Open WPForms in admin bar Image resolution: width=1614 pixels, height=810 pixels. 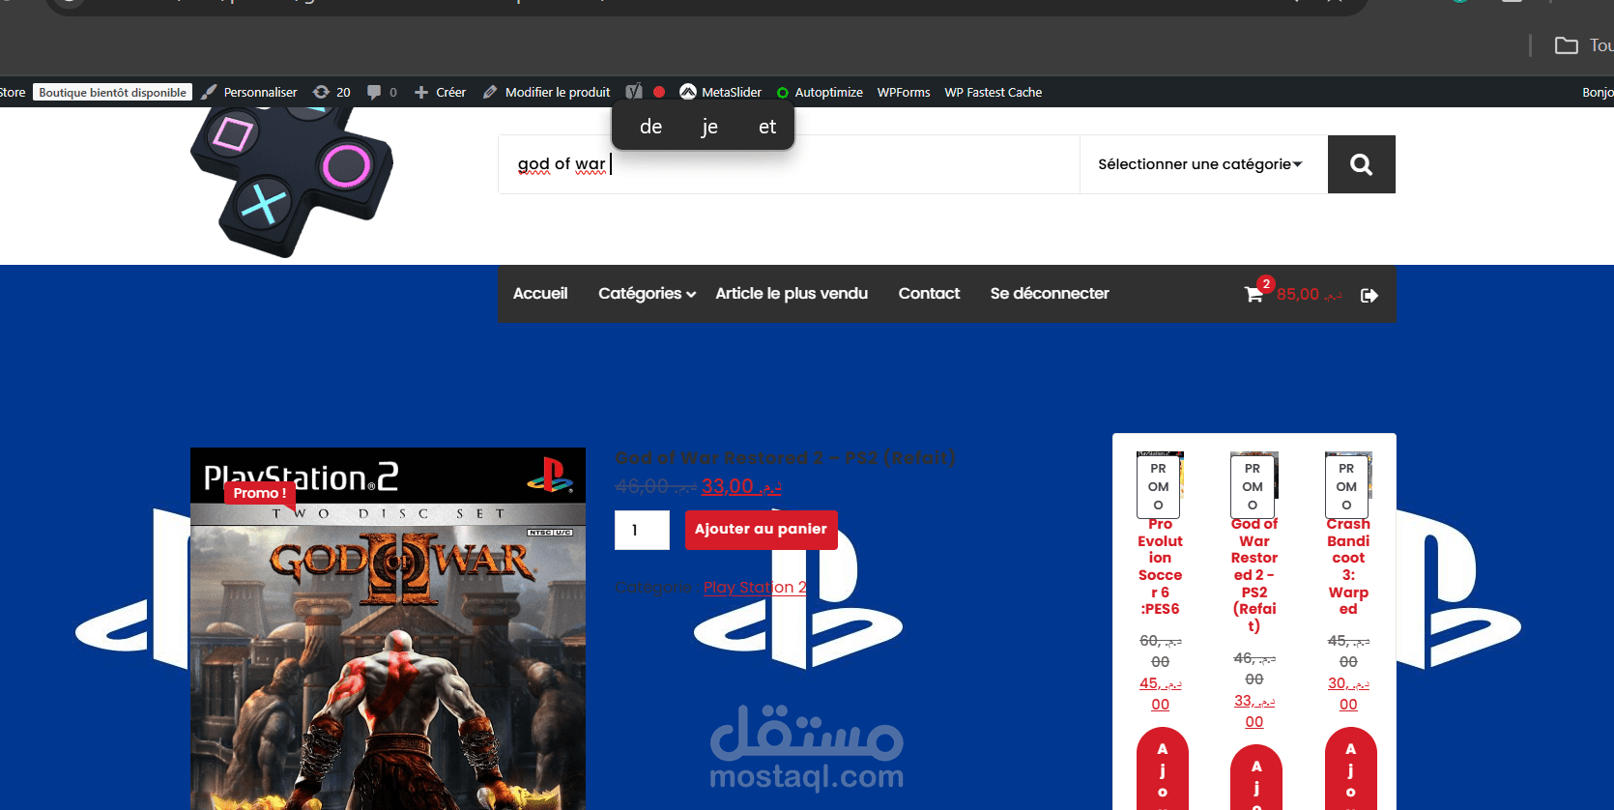[x=904, y=92]
